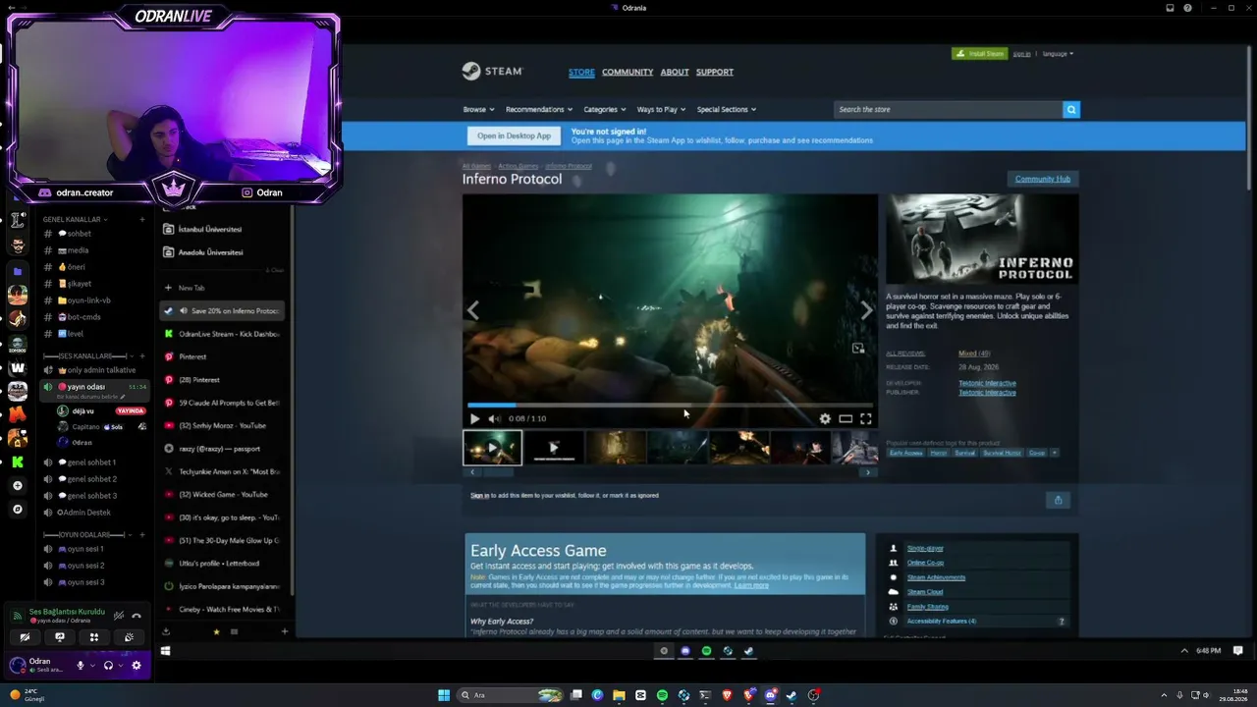Go to the STORE tab

(x=581, y=72)
